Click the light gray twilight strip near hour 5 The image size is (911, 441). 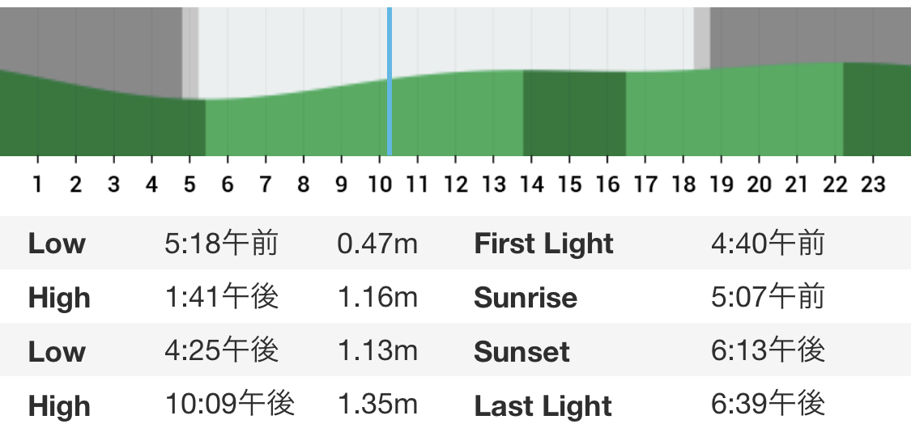(190, 53)
